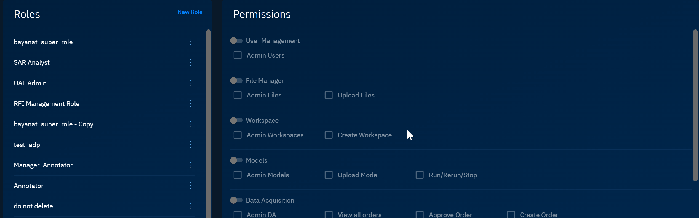The width and height of the screenshot is (699, 218).
Task: Select the bayanat_super_role - Copy role
Action: click(54, 124)
